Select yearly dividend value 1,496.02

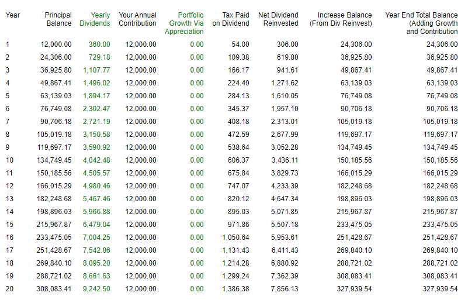[x=96, y=83]
